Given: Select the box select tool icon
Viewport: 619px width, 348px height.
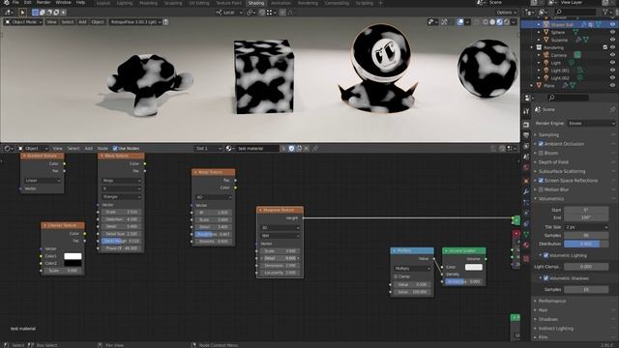Looking at the screenshot, I should 35,13.
